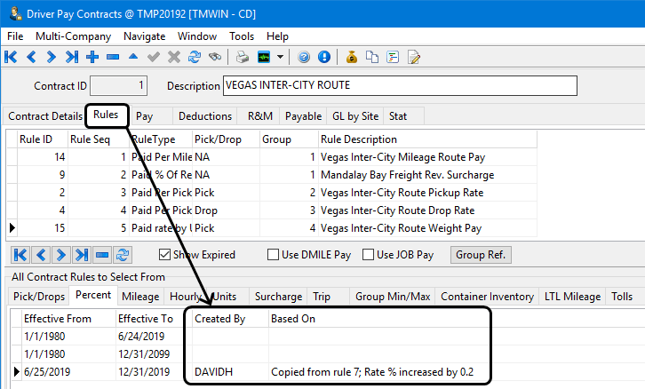Switch to the Deductions tab
Viewport: 645px width, 389px height.
204,116
